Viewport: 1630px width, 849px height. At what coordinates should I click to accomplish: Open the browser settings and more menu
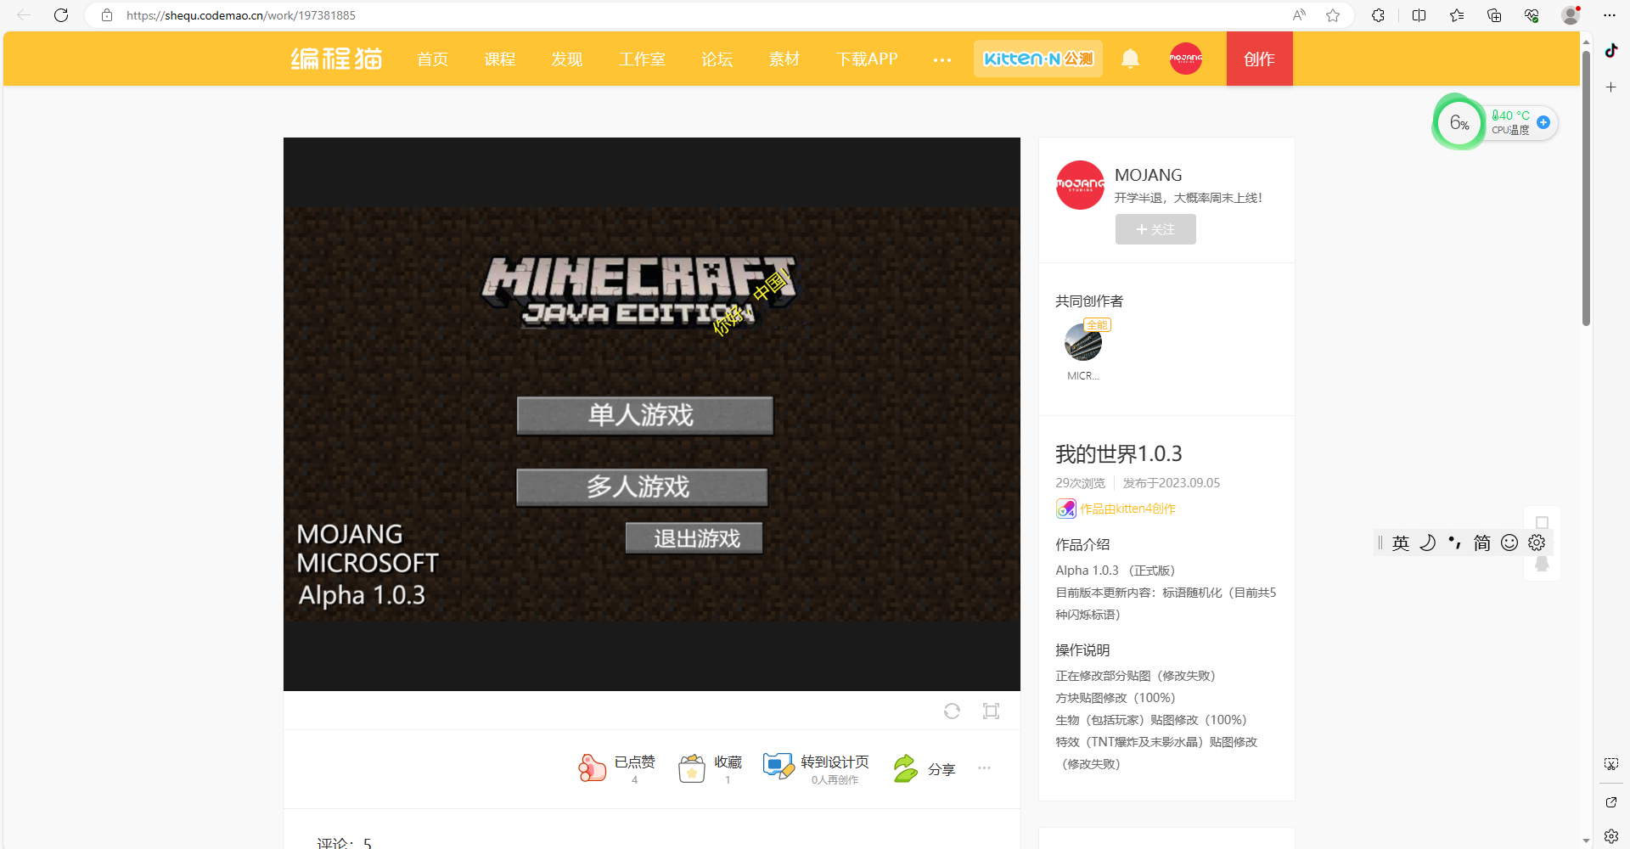coord(1609,15)
